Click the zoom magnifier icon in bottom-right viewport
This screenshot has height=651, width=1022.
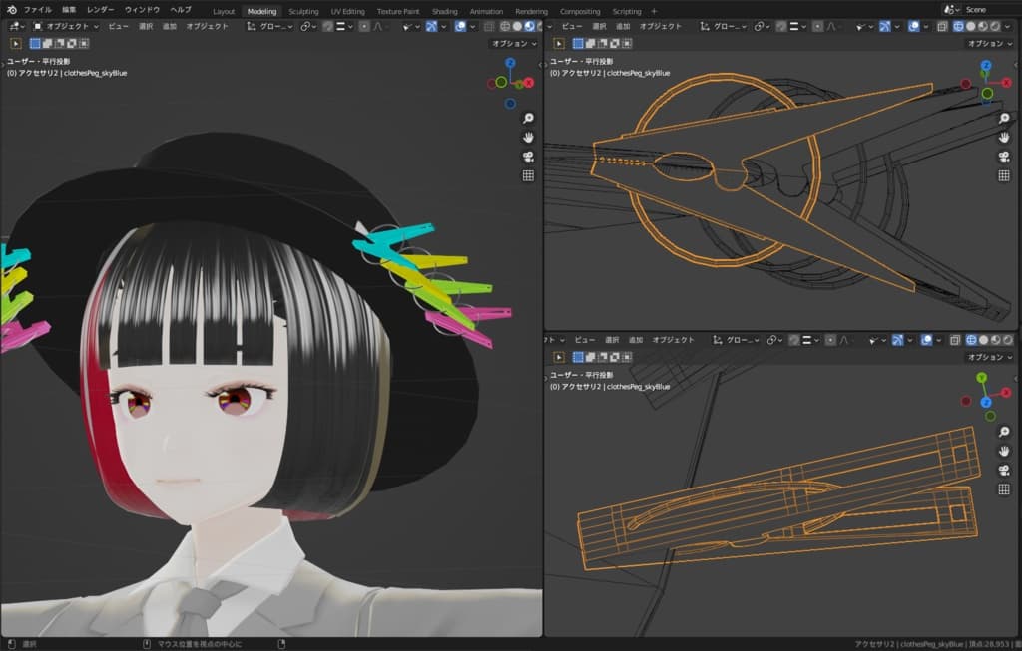coord(1004,432)
